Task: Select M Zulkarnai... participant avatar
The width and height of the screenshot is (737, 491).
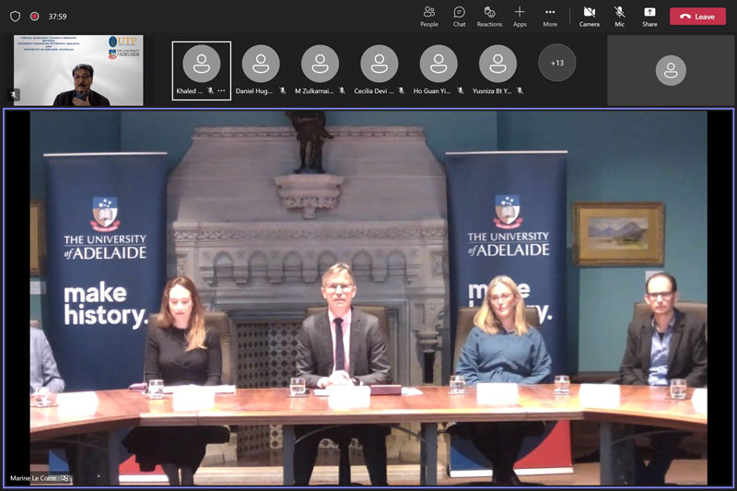Action: (x=320, y=64)
